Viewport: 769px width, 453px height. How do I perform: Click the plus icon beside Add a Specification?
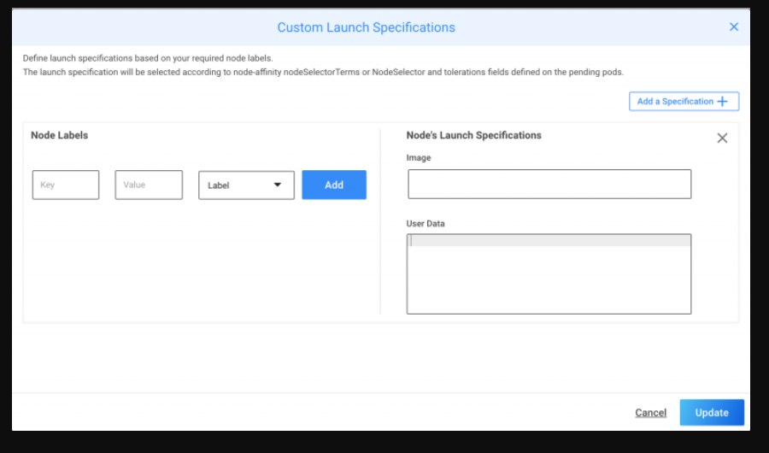click(723, 102)
